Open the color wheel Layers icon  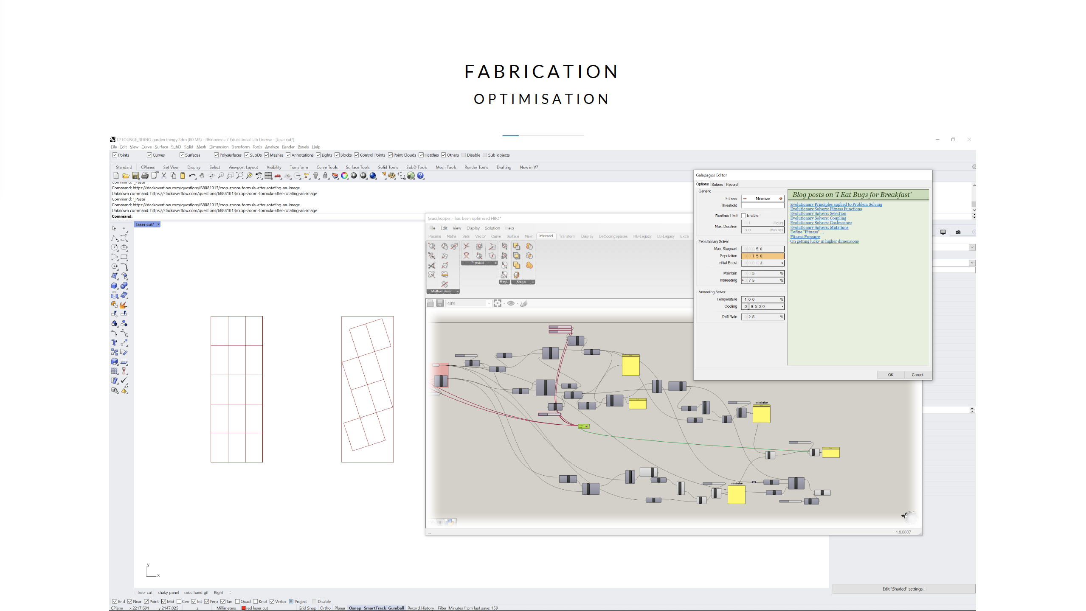344,176
